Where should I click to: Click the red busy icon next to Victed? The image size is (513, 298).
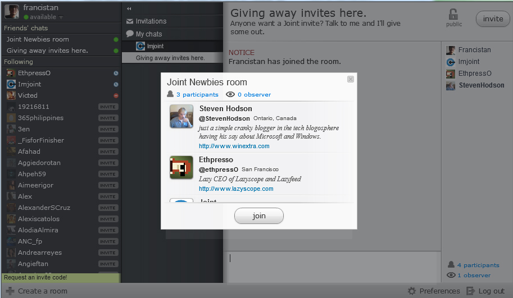click(x=116, y=96)
